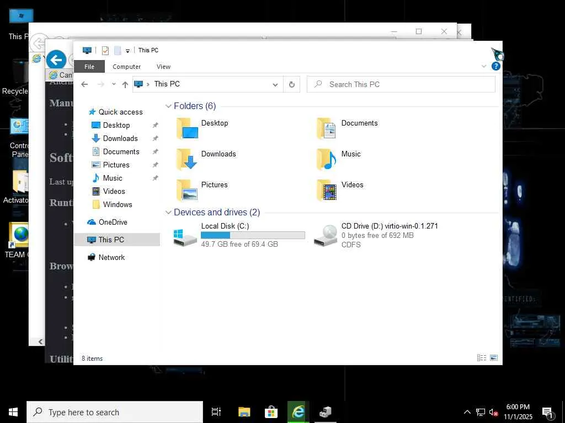Image resolution: width=565 pixels, height=423 pixels.
Task: Expand the ribbon with the chevron
Action: (483, 66)
